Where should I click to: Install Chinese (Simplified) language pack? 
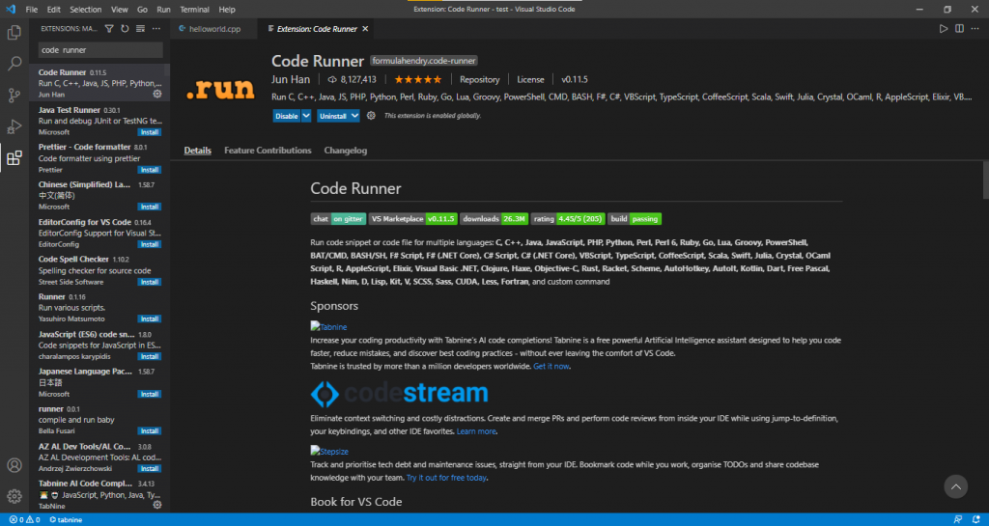[150, 207]
